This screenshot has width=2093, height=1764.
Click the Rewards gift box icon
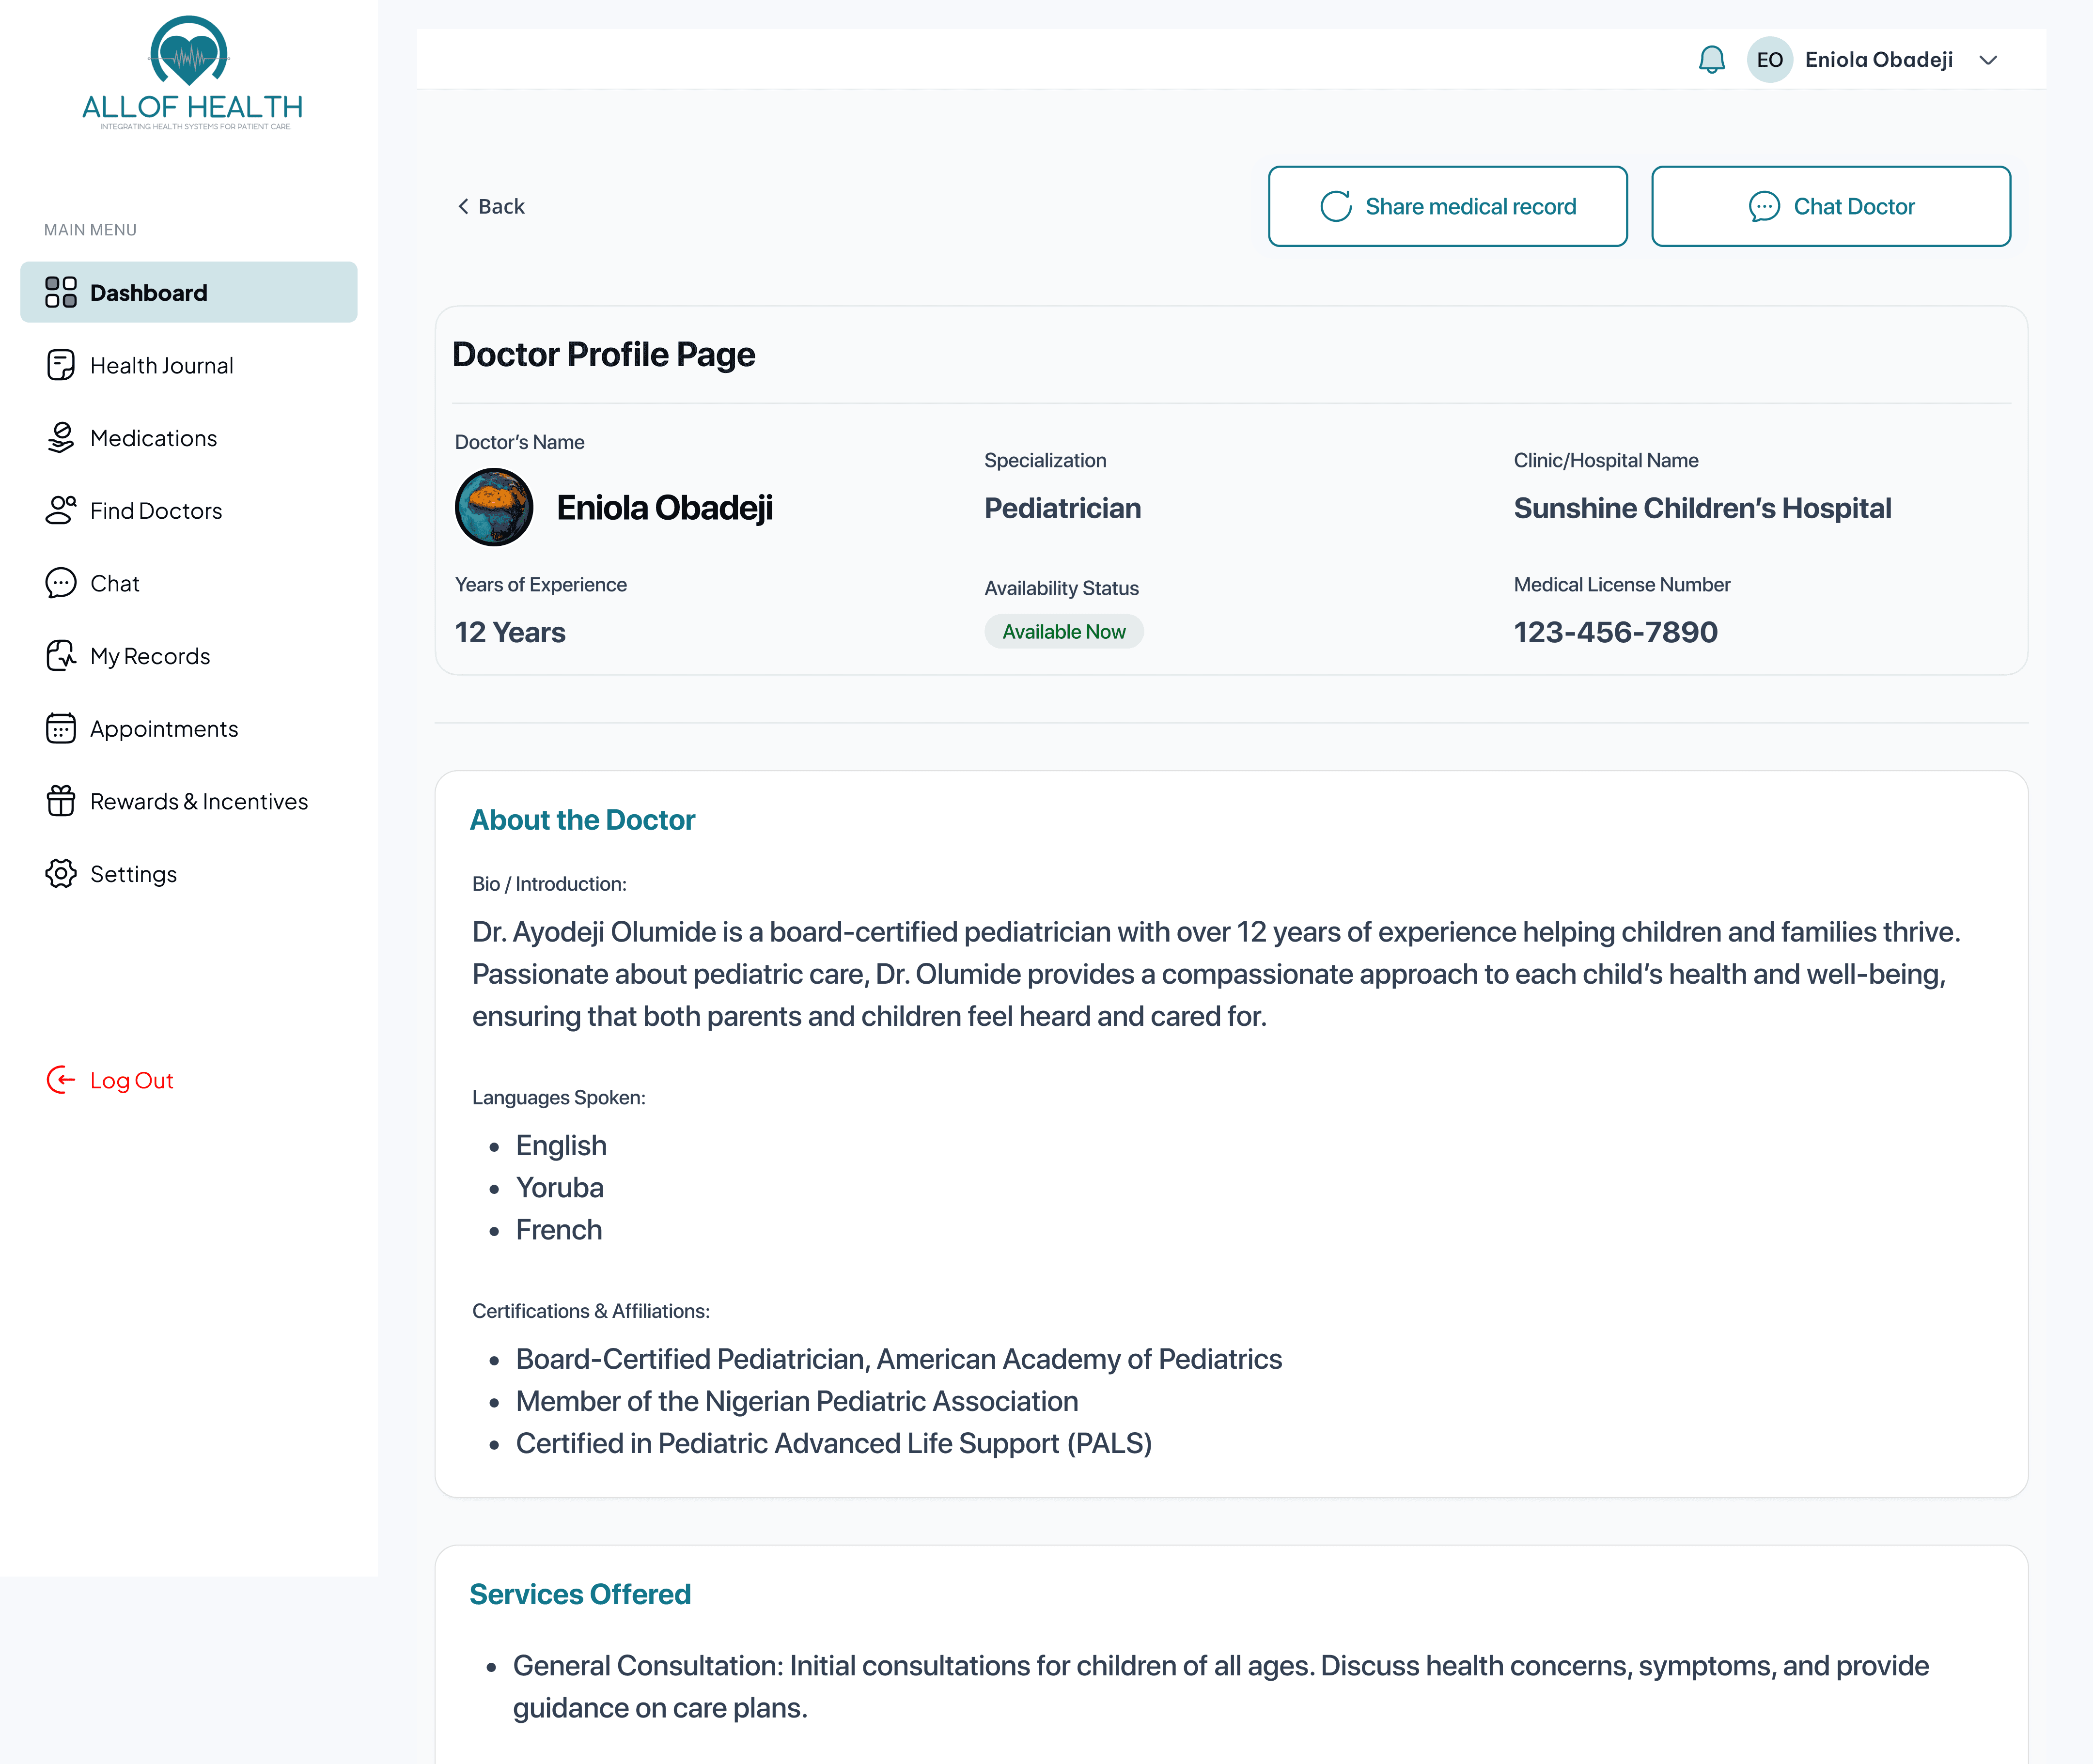[x=60, y=801]
